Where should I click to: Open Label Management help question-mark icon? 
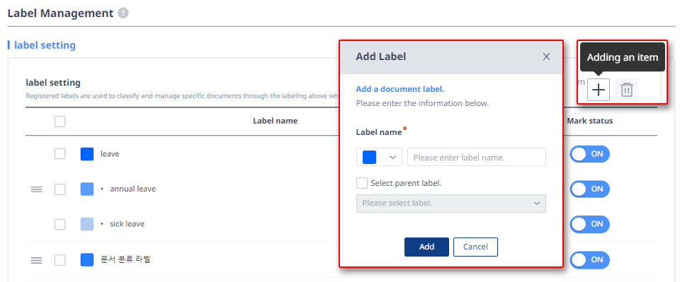point(123,13)
